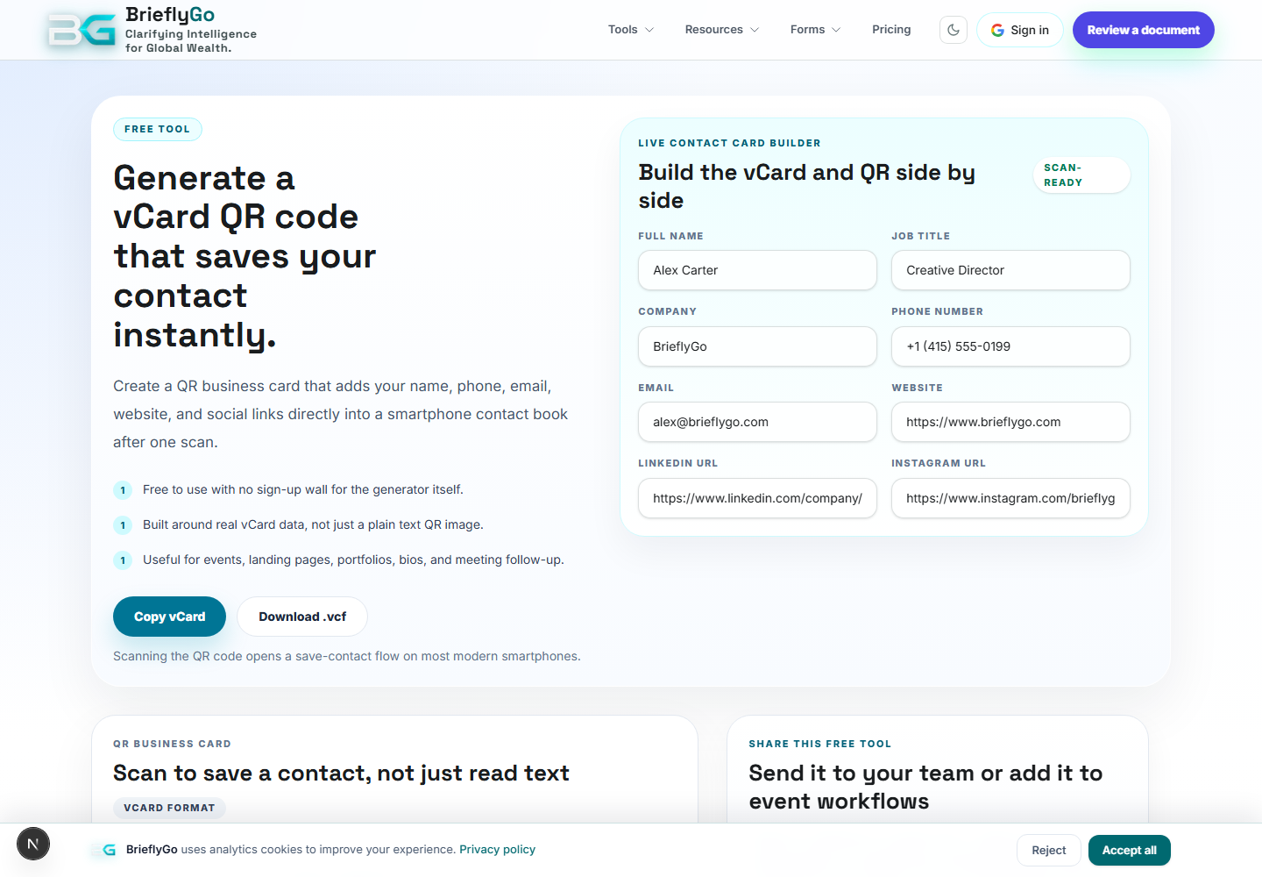Focus the Full Name input field
The height and width of the screenshot is (877, 1262).
[x=757, y=270]
